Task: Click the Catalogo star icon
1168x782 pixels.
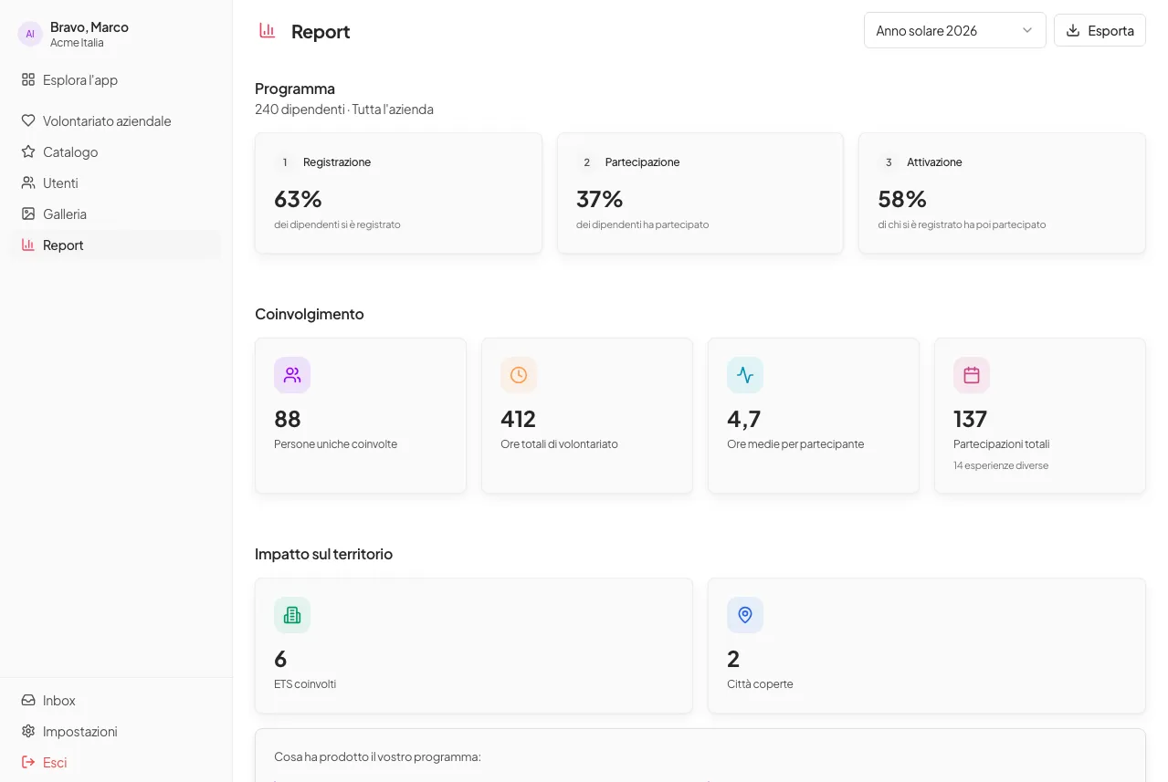Action: [x=28, y=151]
